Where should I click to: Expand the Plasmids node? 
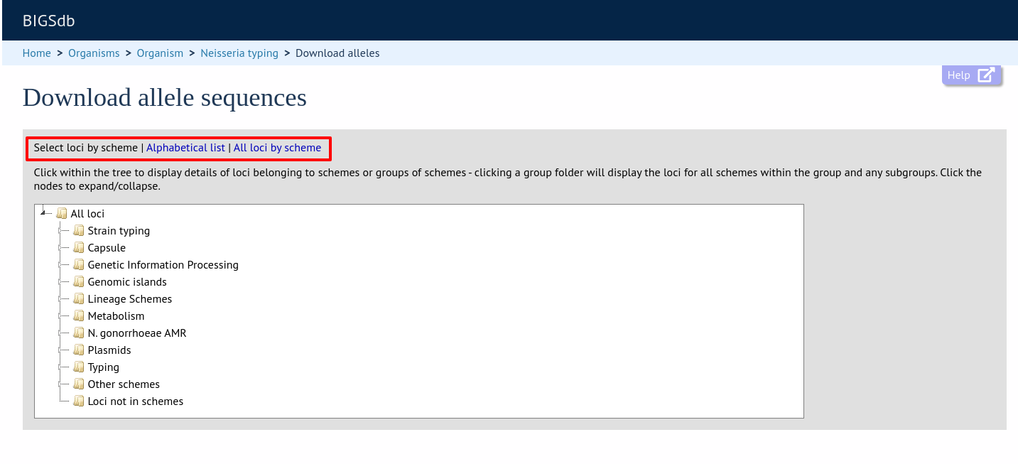coord(60,350)
